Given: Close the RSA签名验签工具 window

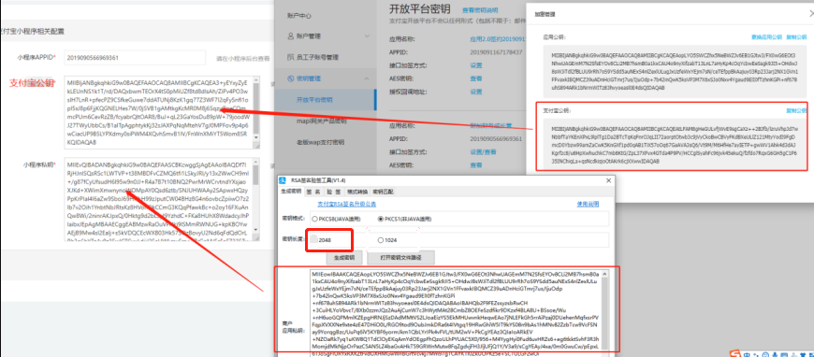Looking at the screenshot, I should pyautogui.click(x=608, y=180).
